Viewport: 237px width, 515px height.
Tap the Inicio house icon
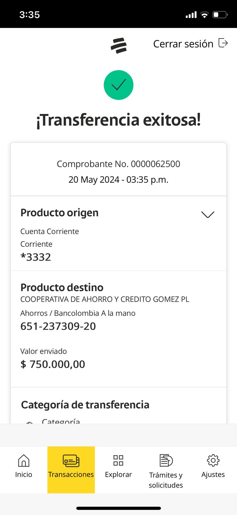coord(24,461)
